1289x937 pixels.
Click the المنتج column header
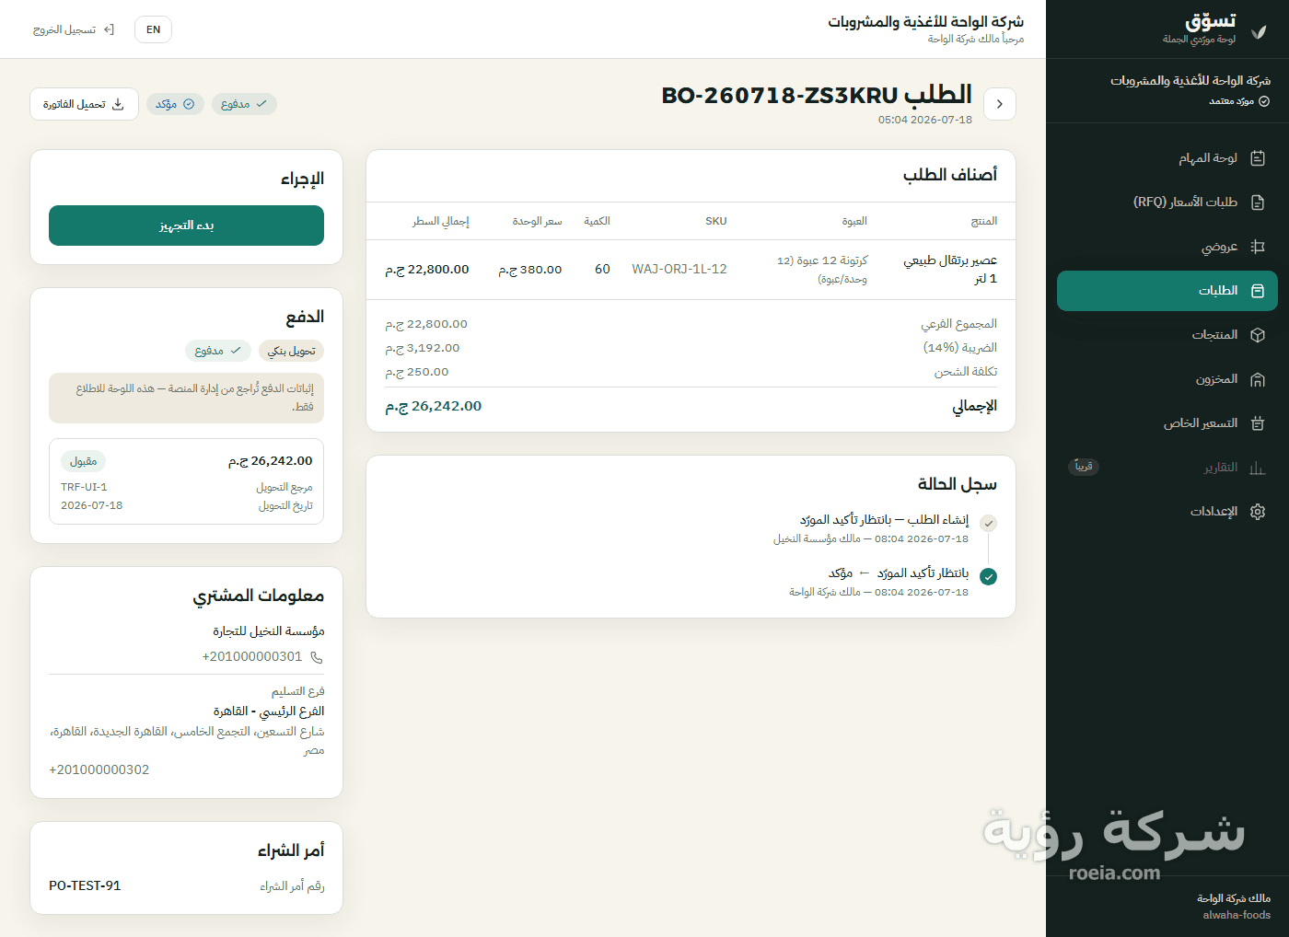(x=984, y=221)
